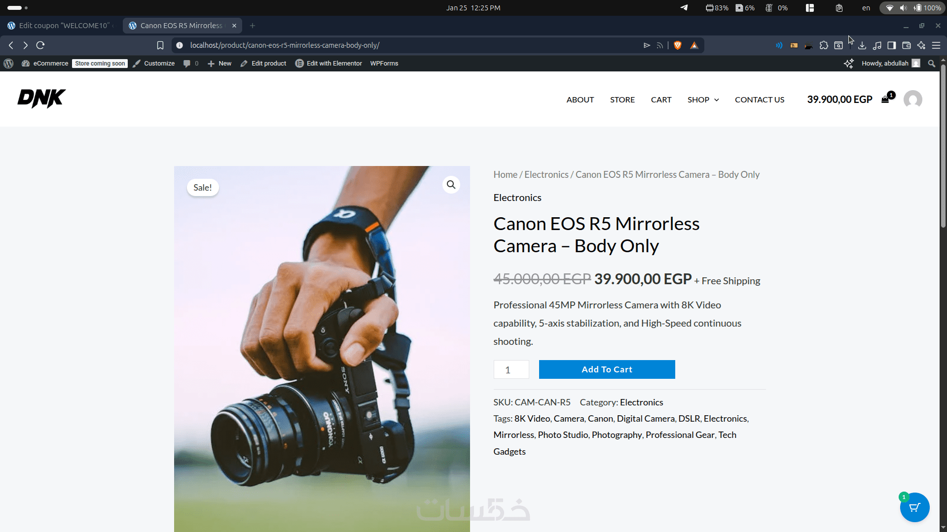Reload the page with refresh icon

point(40,45)
